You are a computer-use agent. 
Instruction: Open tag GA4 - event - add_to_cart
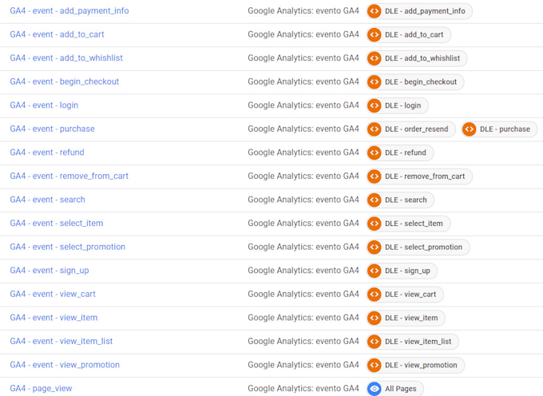pos(57,34)
